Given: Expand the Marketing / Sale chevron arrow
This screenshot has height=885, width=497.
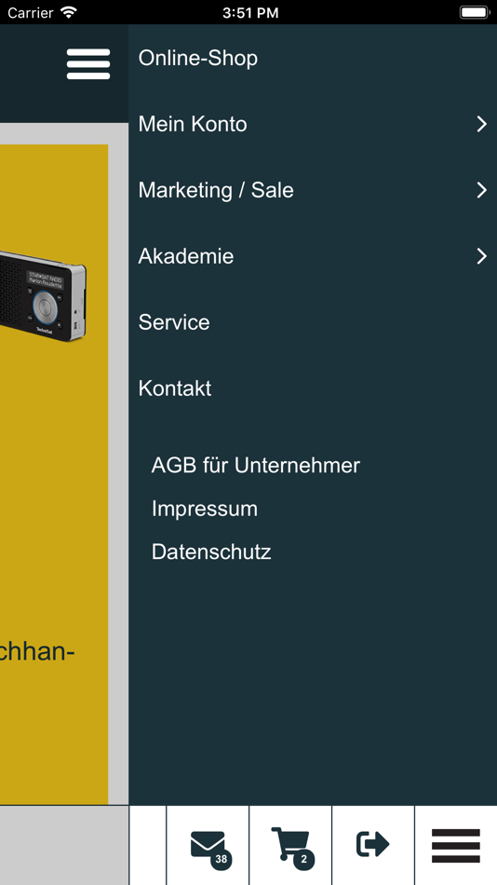Looking at the screenshot, I should 482,190.
